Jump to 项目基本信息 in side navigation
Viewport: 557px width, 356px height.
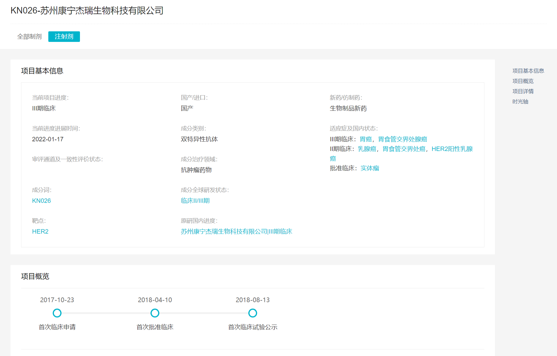click(528, 71)
